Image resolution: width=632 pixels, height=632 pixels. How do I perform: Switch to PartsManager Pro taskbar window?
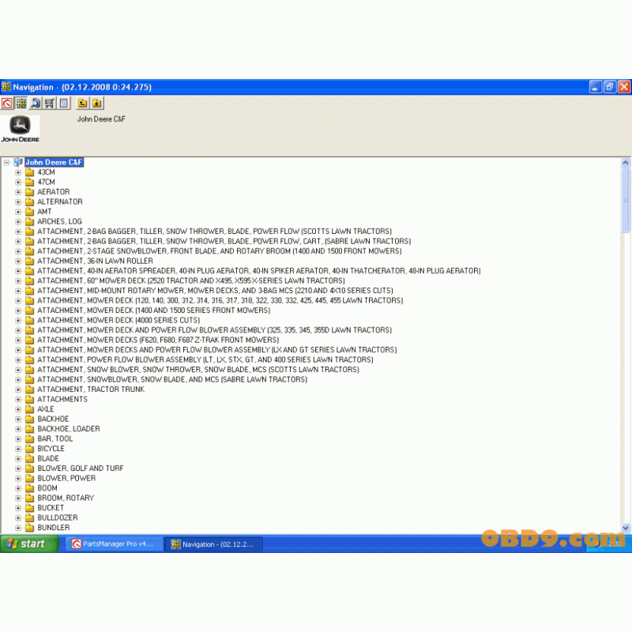(x=114, y=544)
